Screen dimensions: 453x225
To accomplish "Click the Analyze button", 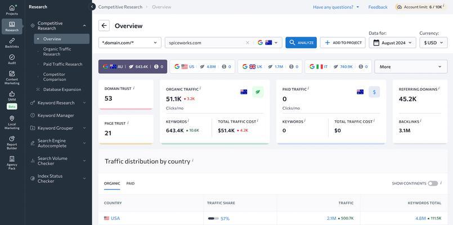I will [301, 42].
